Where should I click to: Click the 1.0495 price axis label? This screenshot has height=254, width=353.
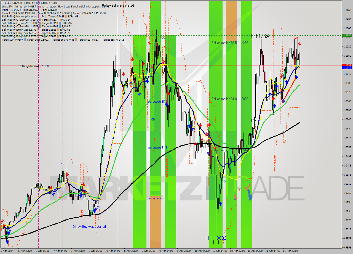coord(347,156)
